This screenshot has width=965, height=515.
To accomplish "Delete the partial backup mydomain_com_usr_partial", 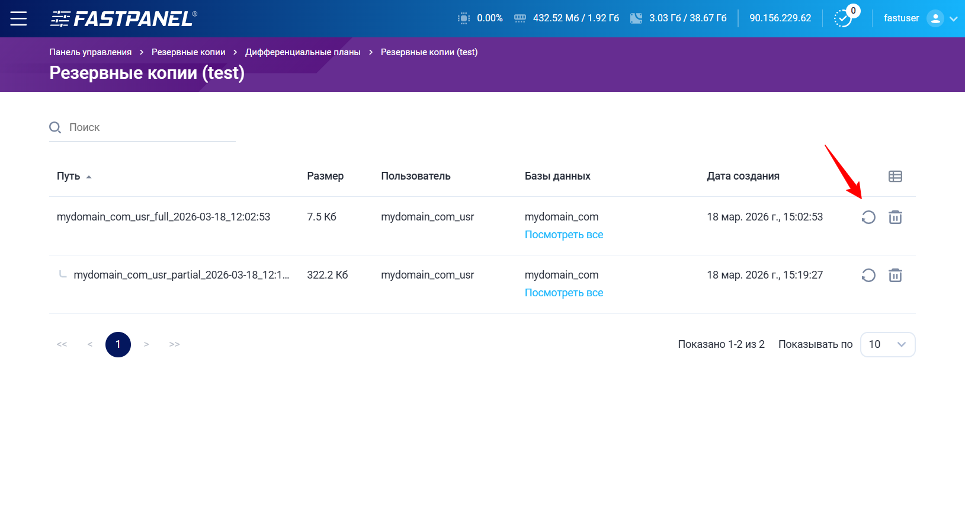I will pyautogui.click(x=895, y=276).
